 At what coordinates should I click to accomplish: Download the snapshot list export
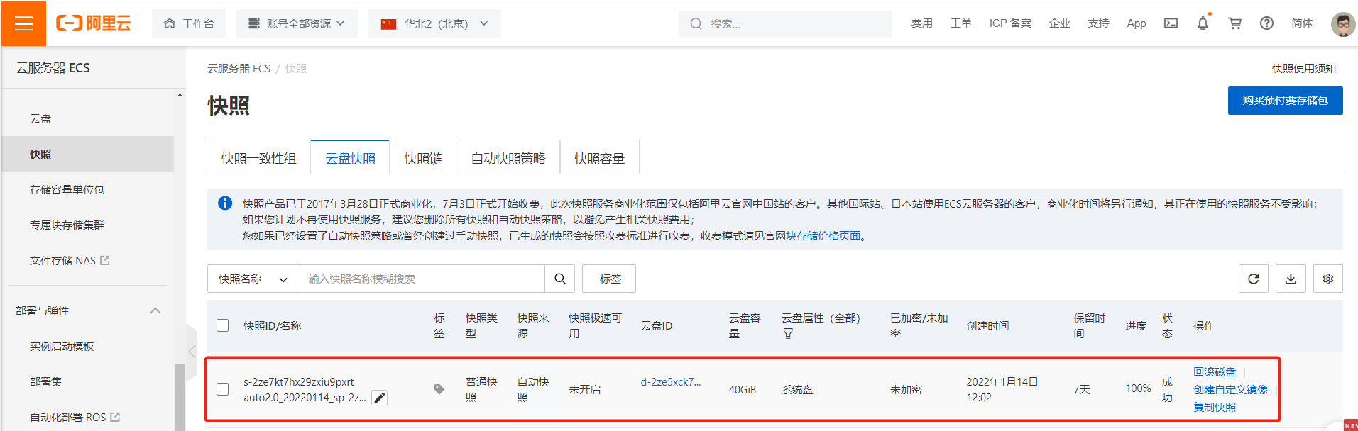coord(1291,279)
